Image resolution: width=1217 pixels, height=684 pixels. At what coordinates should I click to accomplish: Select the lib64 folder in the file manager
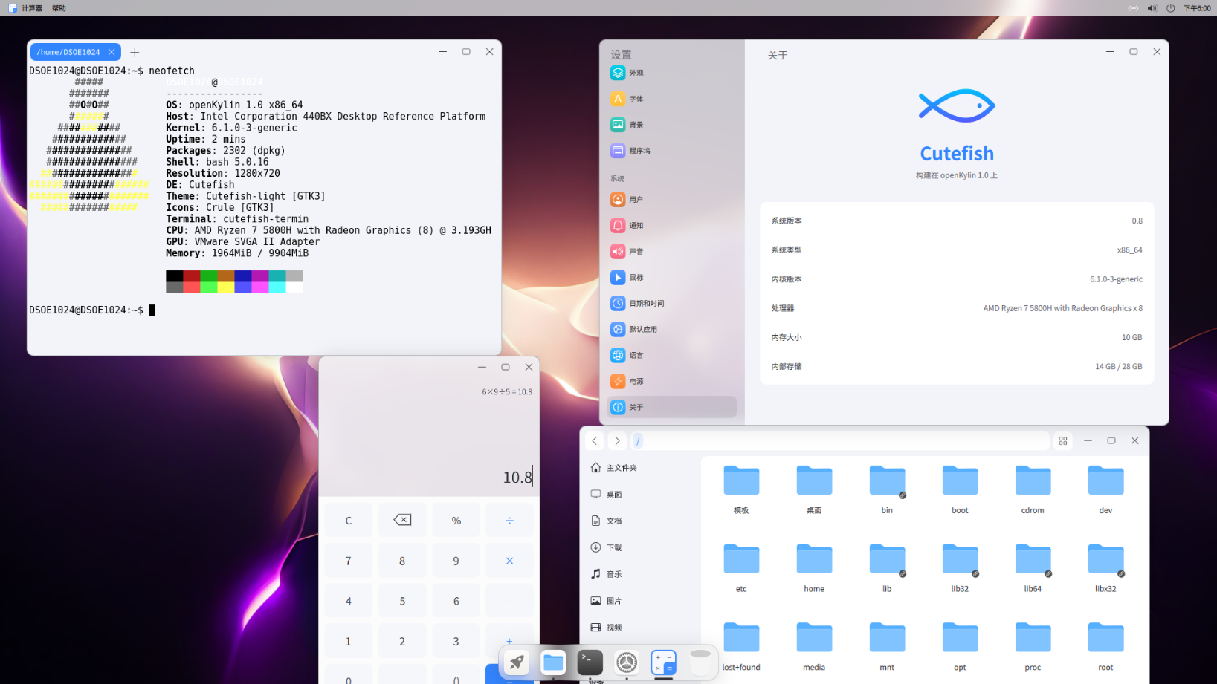point(1033,568)
